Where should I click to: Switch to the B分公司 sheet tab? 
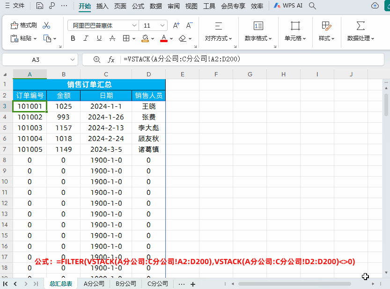[x=126, y=283]
